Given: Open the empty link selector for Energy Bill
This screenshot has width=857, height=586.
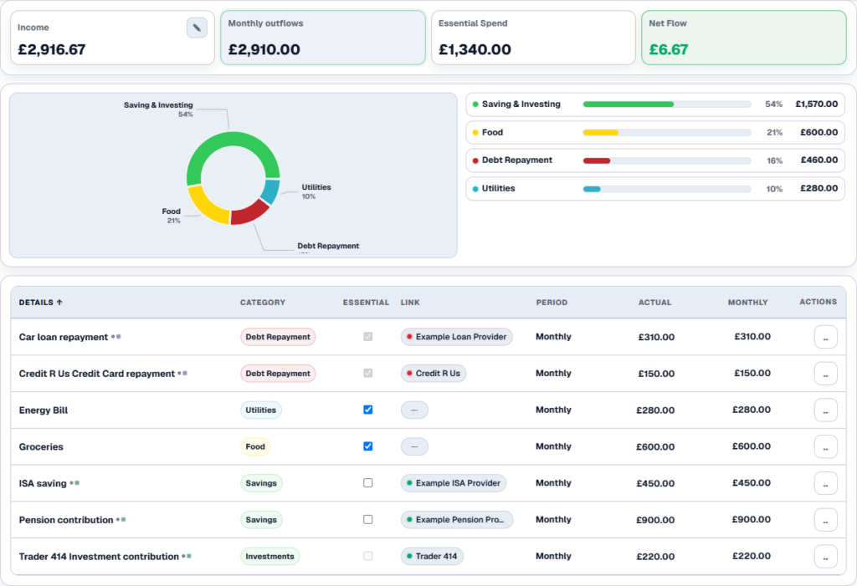Looking at the screenshot, I should tap(414, 410).
